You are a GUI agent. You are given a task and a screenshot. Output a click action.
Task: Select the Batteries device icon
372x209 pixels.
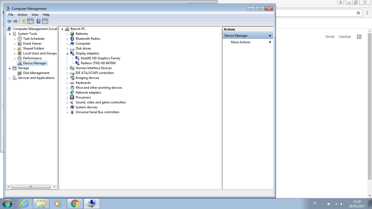pos(72,34)
